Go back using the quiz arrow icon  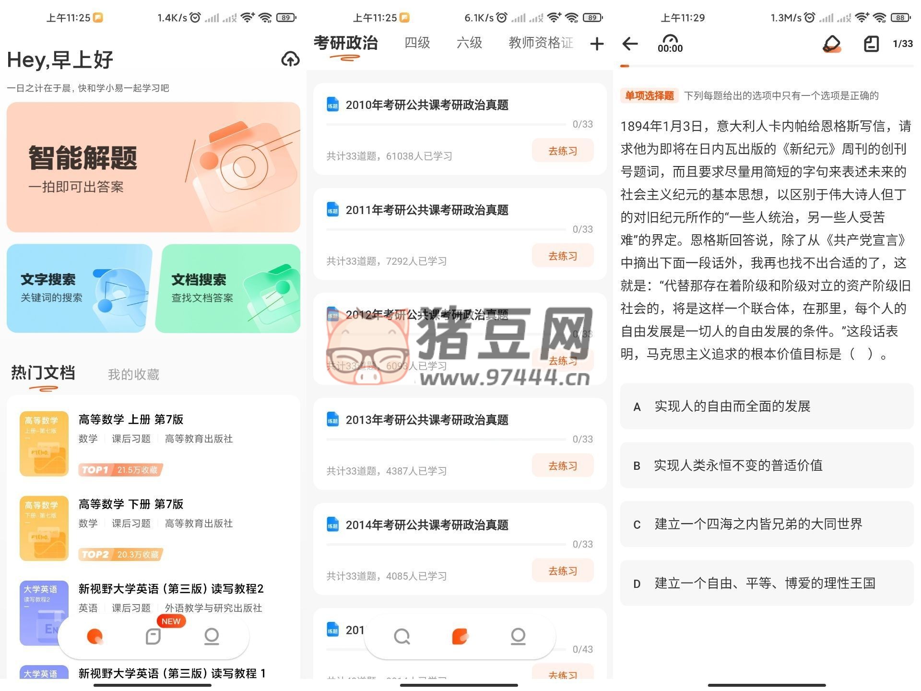630,44
